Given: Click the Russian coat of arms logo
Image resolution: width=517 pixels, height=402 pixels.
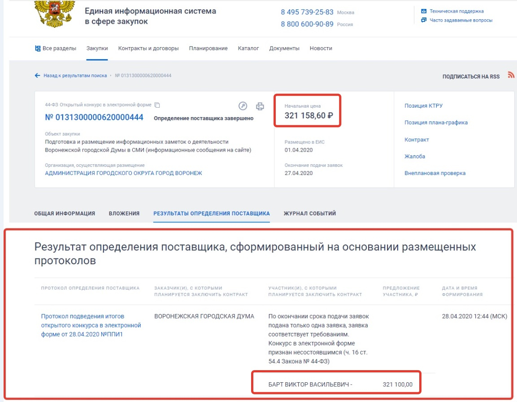Looking at the screenshot, I should coord(55,13).
